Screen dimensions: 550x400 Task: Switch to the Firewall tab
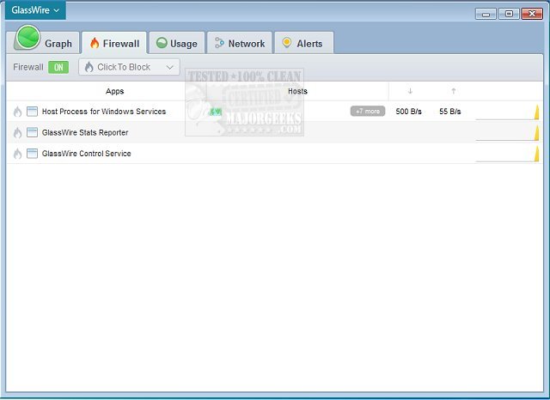click(114, 43)
